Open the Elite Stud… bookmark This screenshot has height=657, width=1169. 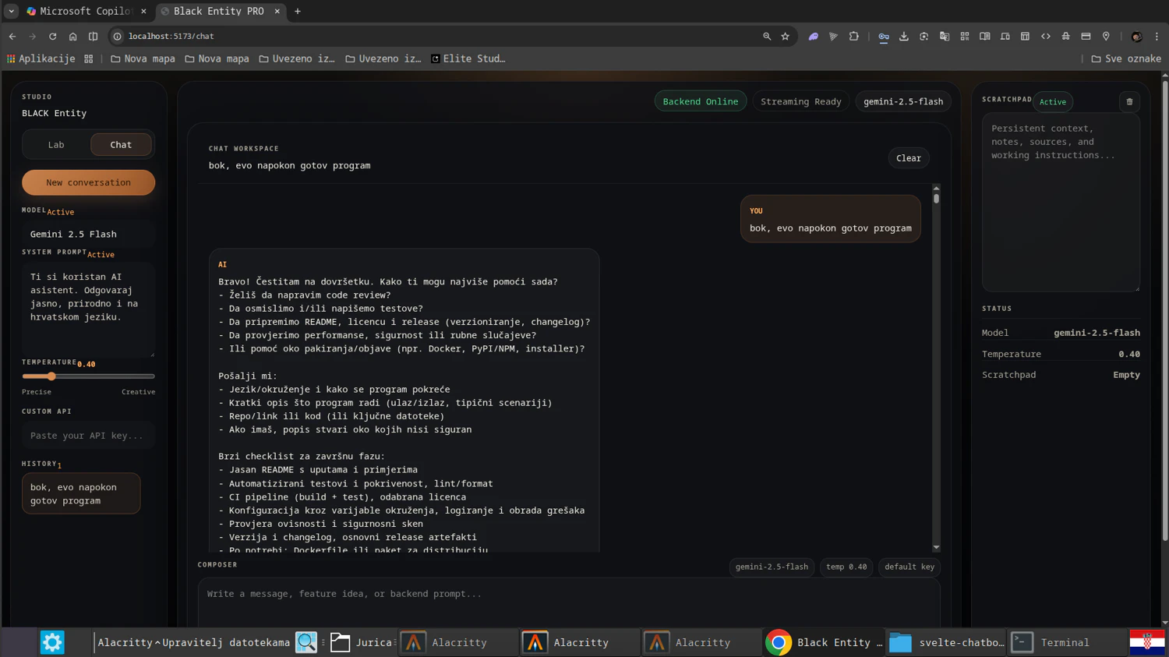click(x=468, y=59)
